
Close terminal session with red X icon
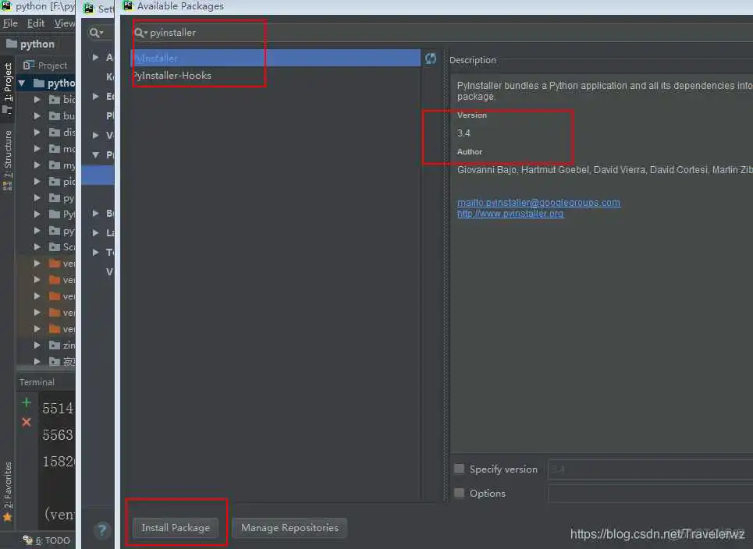coord(27,422)
